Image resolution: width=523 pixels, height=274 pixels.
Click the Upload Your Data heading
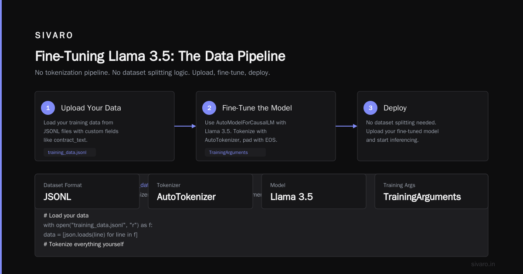(91, 108)
